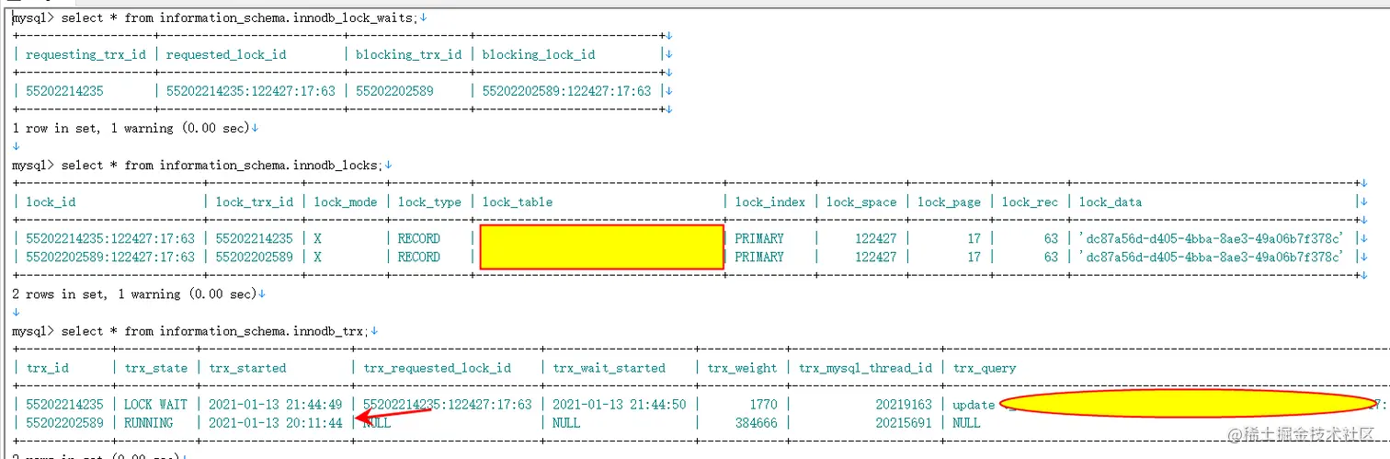Screen dimensions: 1390x459
Task: Select the trx_state column header
Action: (155, 367)
